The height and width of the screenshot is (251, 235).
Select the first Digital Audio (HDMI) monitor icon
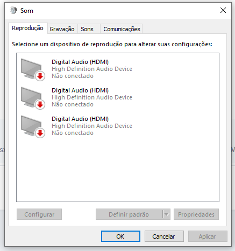coord(33,69)
